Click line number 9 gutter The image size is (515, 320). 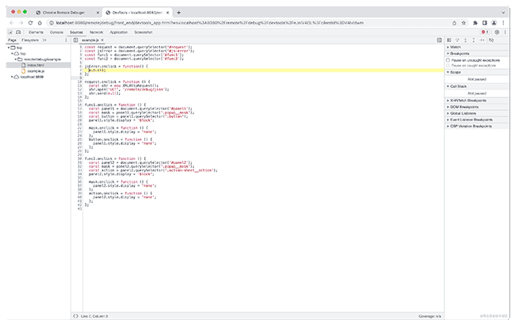click(80, 78)
